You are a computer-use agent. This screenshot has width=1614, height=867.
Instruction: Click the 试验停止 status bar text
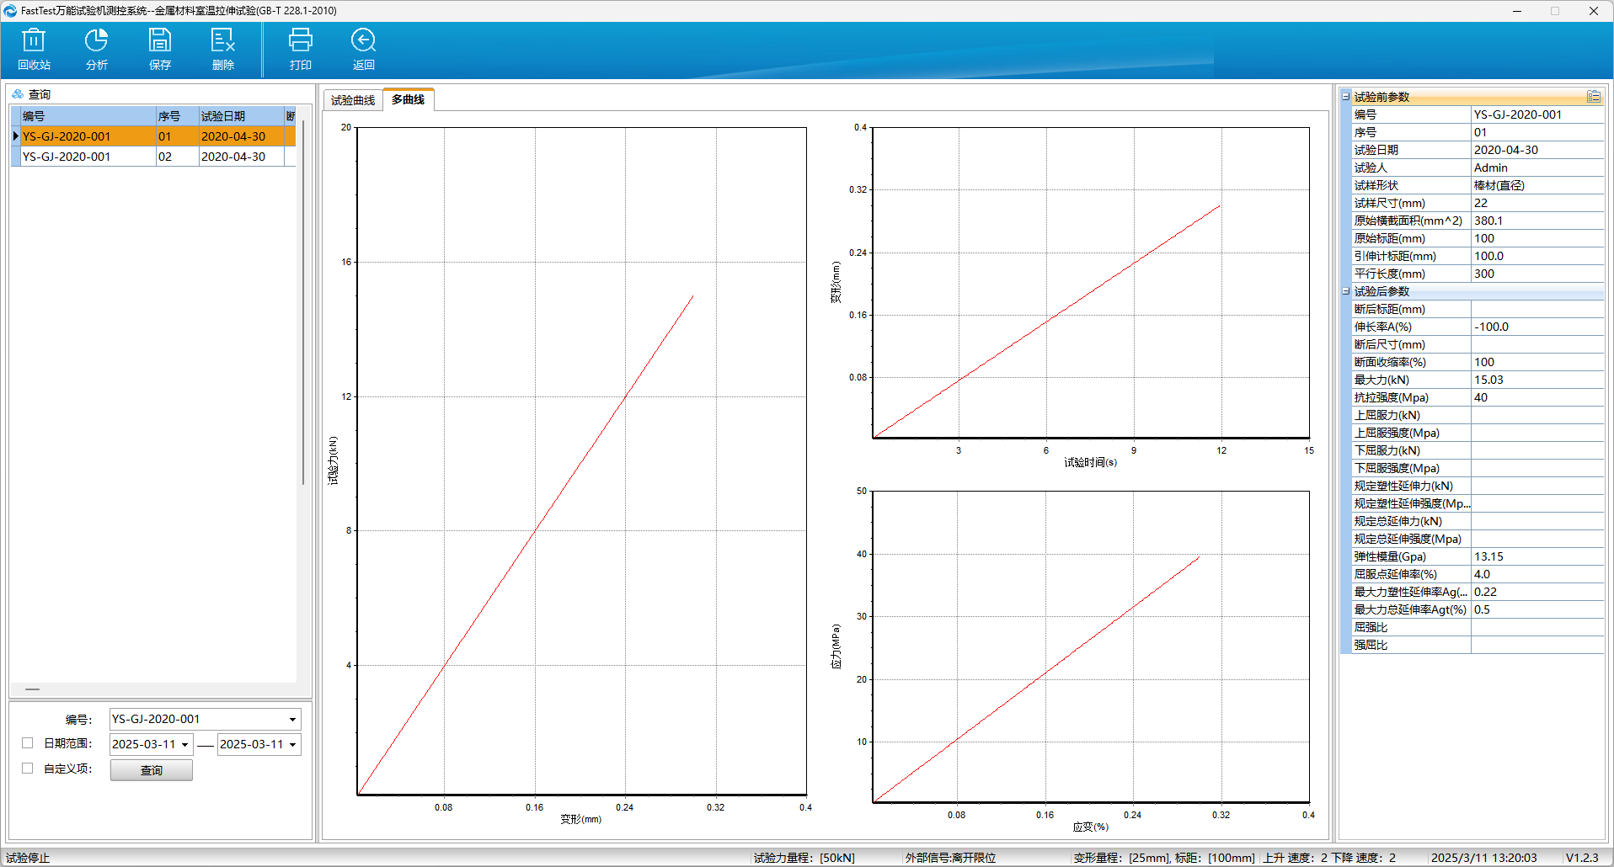[x=28, y=858]
